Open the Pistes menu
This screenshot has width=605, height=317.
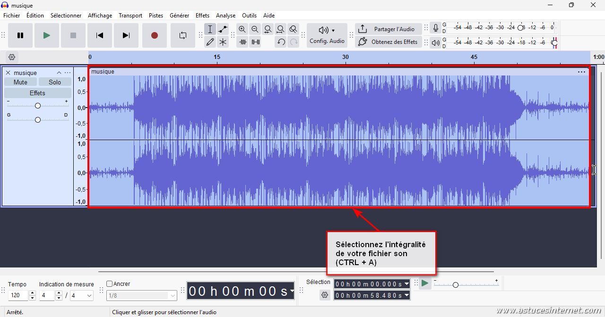click(156, 16)
